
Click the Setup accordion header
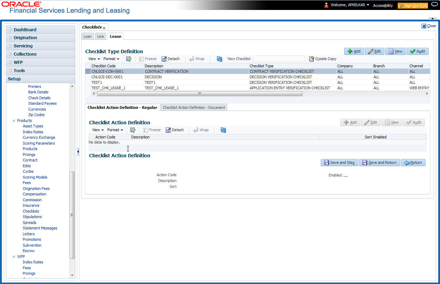point(41,79)
